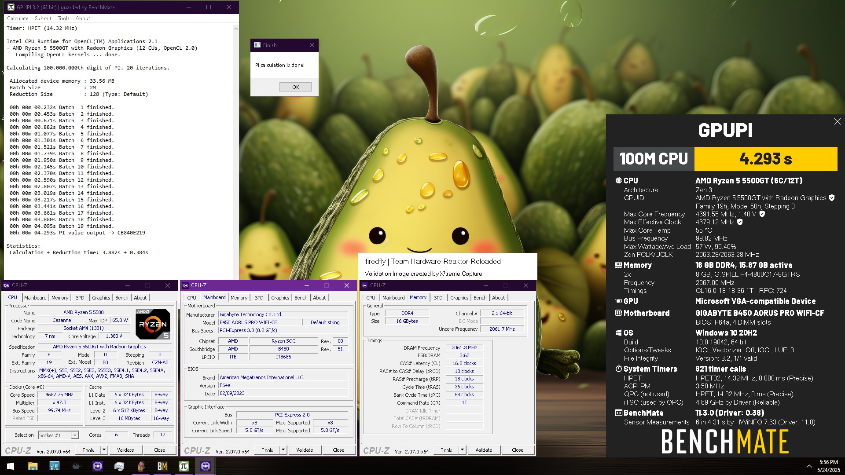Show hidden system tray icons
This screenshot has height=475, width=845.
point(809,466)
